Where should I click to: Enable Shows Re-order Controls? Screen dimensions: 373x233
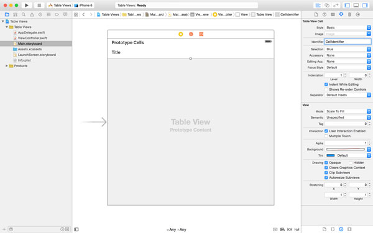coord(326,89)
